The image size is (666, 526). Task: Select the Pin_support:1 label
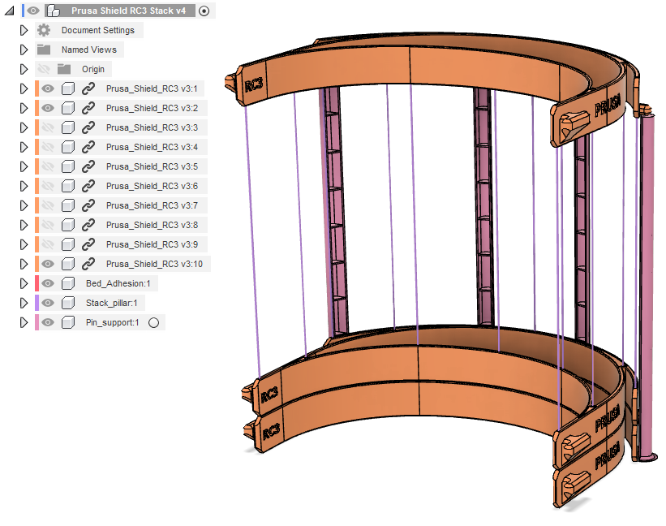tap(113, 322)
